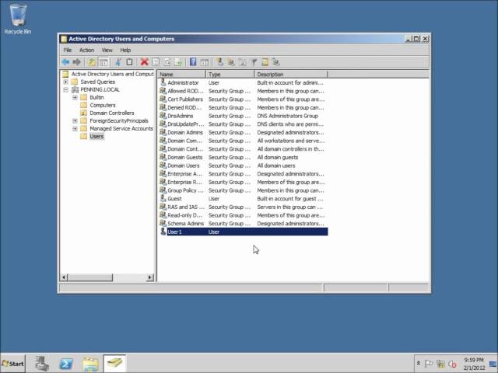Click the Active Directory taskbar button
The image size is (498, 373).
(x=114, y=363)
